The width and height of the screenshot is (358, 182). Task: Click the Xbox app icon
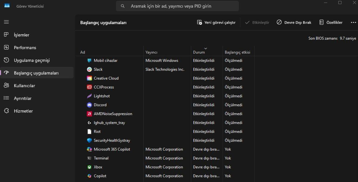pos(89,167)
